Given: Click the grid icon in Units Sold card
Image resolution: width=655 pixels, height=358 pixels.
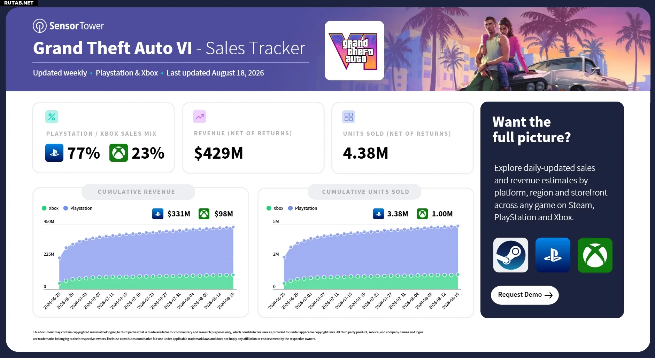Looking at the screenshot, I should tap(349, 117).
